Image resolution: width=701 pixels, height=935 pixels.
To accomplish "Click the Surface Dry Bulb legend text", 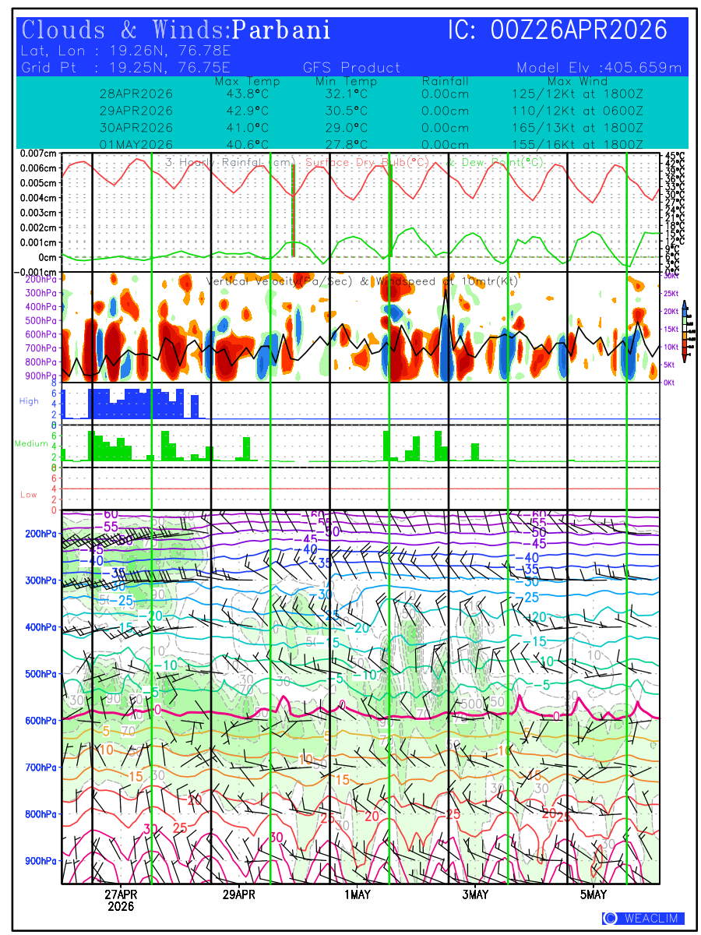I will click(368, 162).
